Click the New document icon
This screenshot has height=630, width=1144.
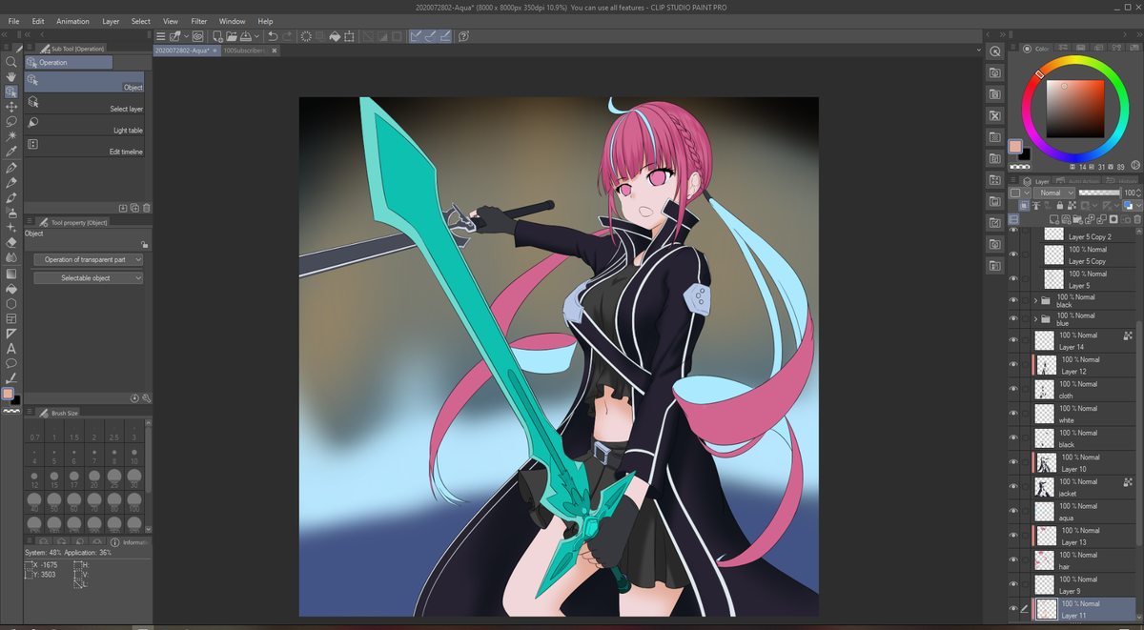pos(217,36)
